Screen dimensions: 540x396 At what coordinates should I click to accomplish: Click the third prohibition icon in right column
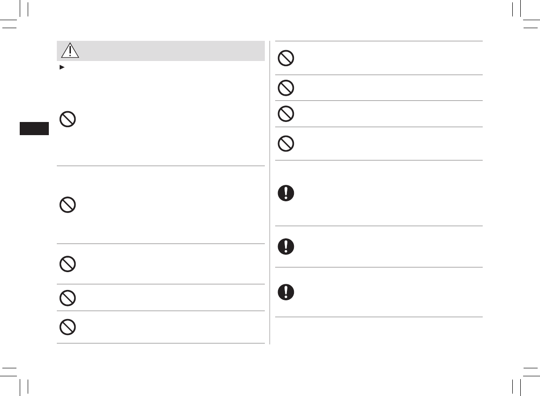[286, 114]
